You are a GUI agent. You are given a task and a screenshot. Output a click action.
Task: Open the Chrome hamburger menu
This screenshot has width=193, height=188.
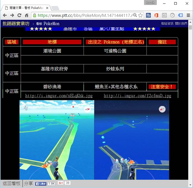[188, 15]
